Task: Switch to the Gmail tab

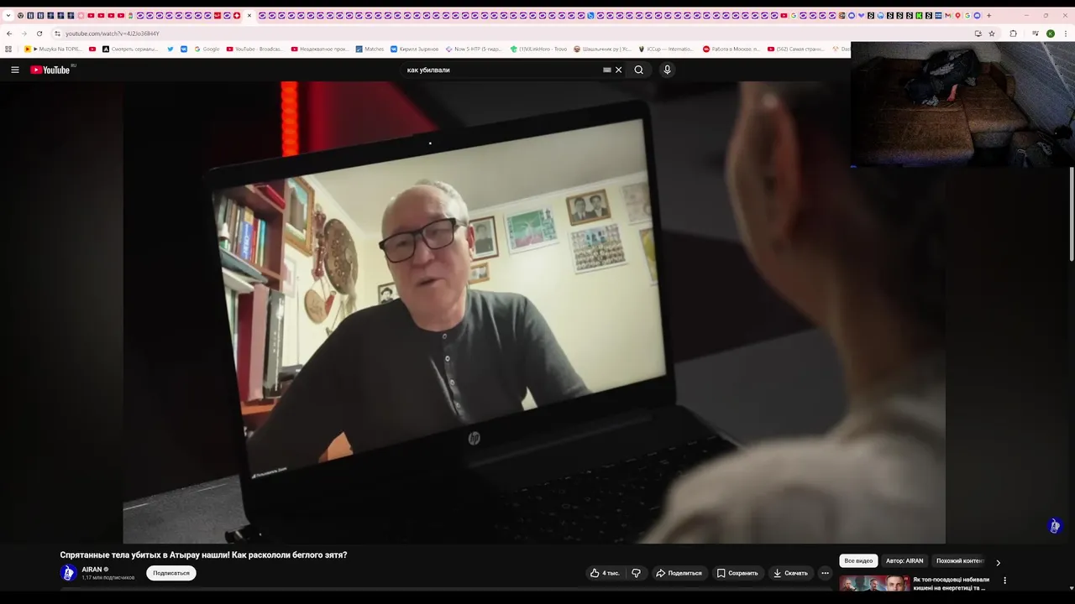Action: (x=948, y=15)
